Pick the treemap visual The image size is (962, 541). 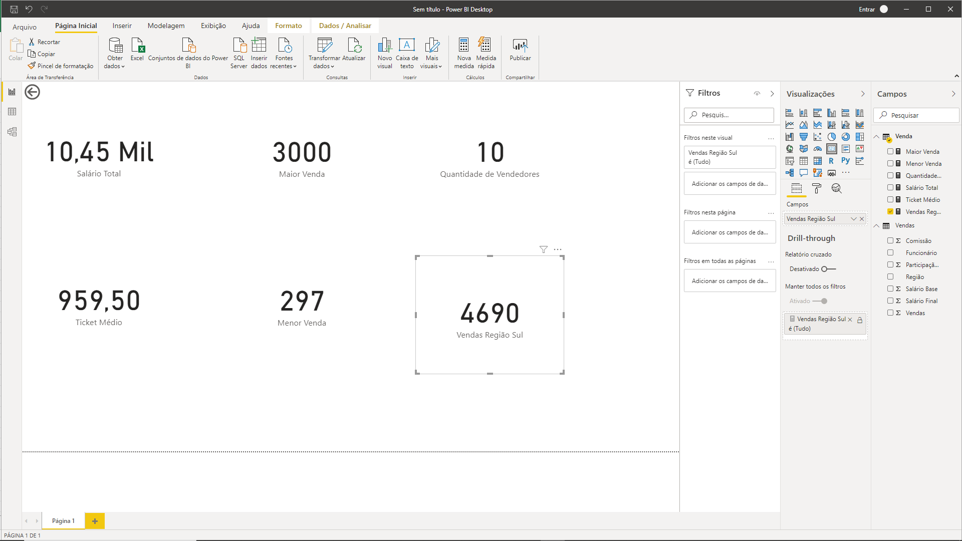pos(860,137)
